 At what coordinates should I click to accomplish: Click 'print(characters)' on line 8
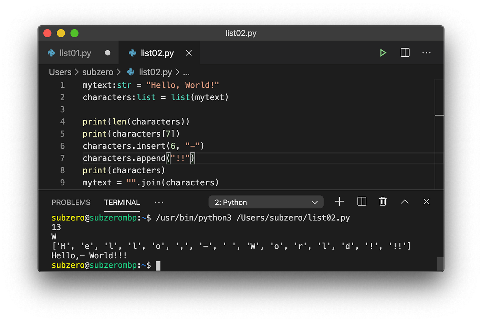124,170
